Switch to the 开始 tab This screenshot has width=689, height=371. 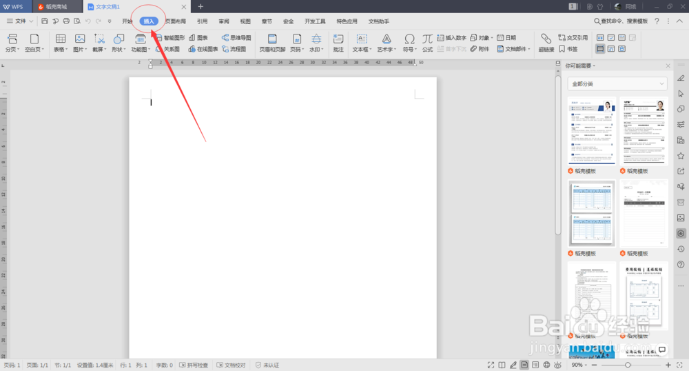pos(127,21)
